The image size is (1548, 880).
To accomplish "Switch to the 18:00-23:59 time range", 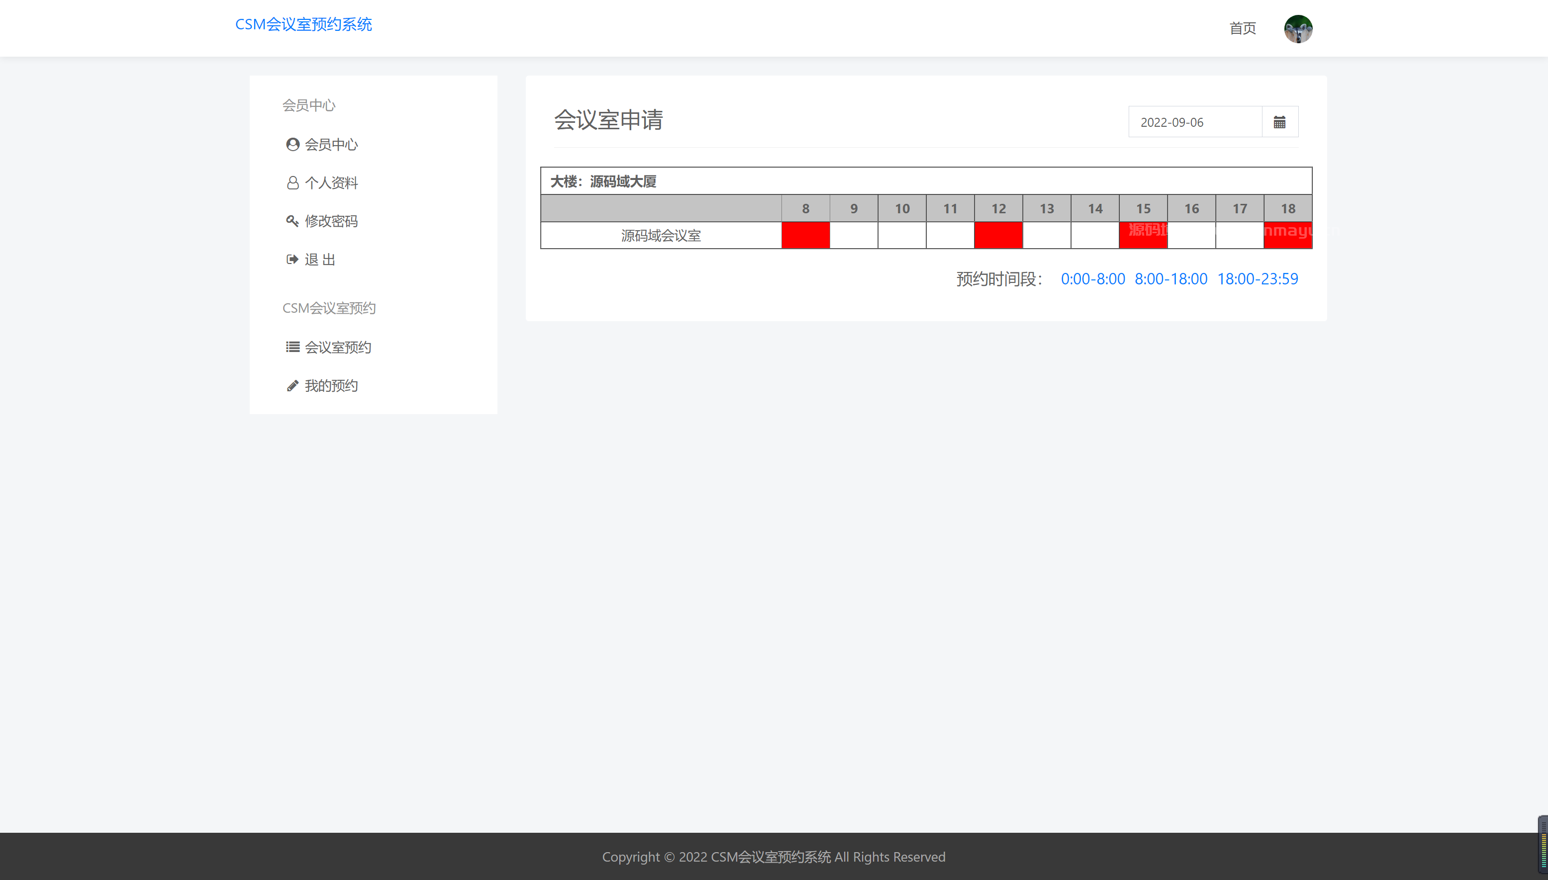I will pos(1257,278).
